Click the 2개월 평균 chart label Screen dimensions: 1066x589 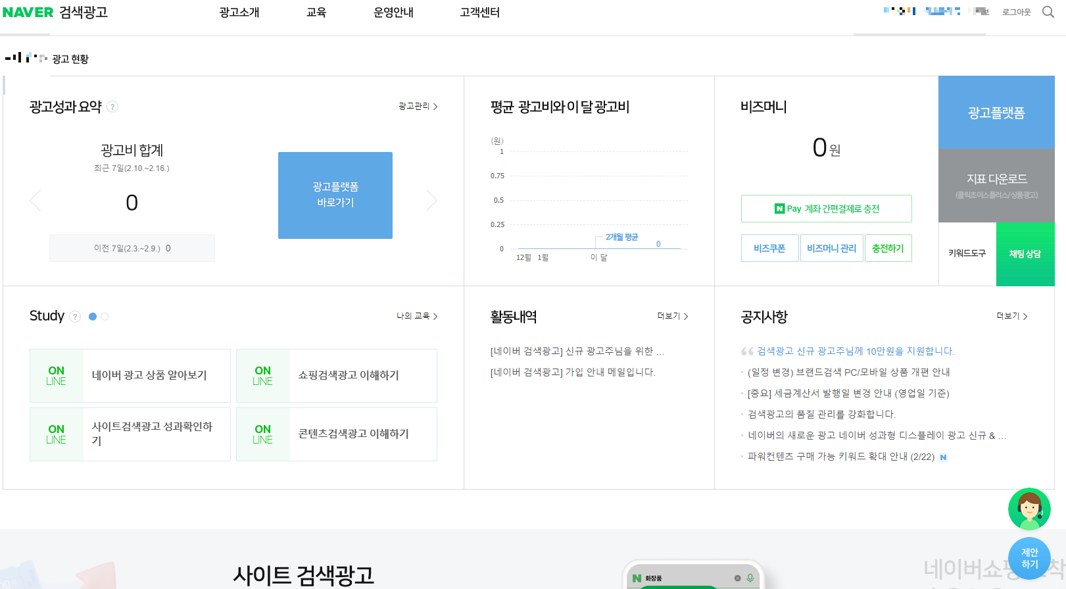[x=621, y=237]
